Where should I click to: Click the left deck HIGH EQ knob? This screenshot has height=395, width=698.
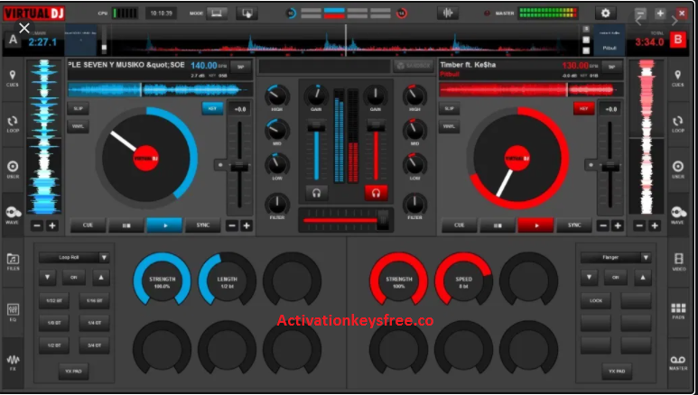[x=277, y=96]
